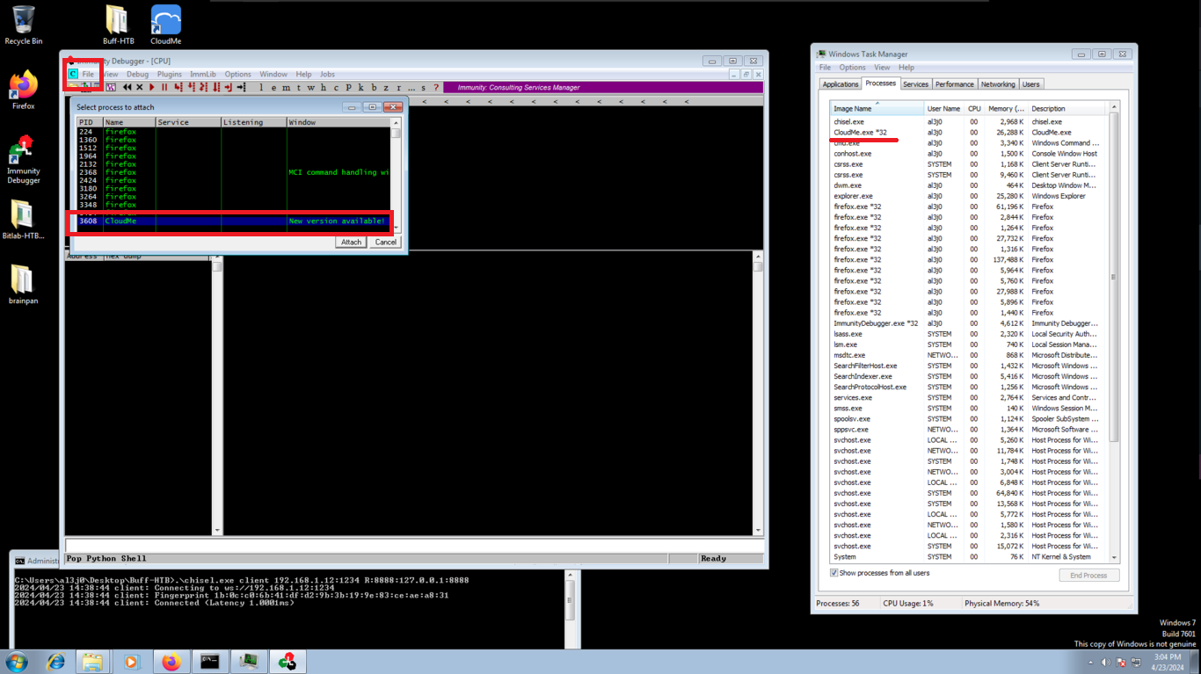Select firefox PID 224 row in attach dialog

click(234, 132)
